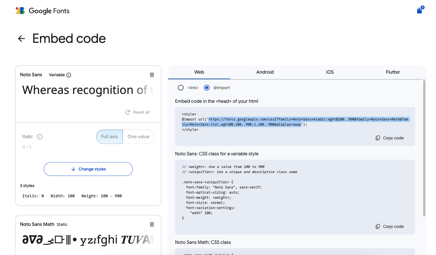Toggle Italic to Full axis
The height and width of the screenshot is (255, 436).
pos(109,137)
